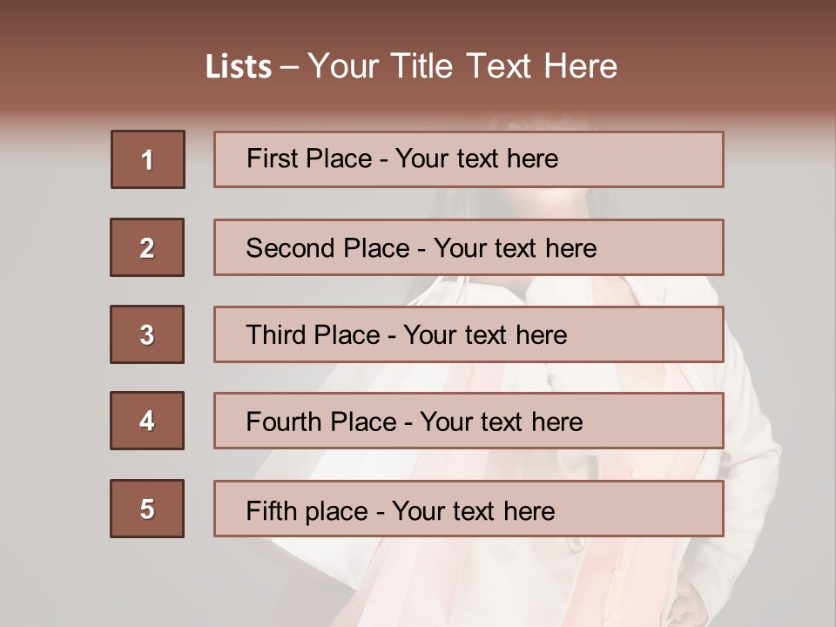This screenshot has width=836, height=627.
Task: Click the number 5 box
Action: [x=147, y=508]
